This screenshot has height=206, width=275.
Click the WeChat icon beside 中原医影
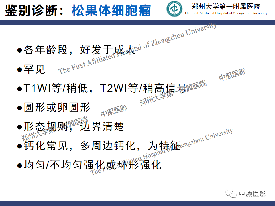[x=231, y=194]
